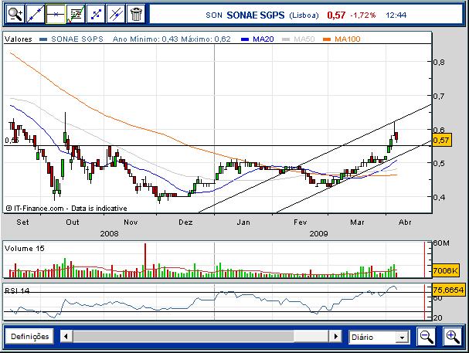Viewport: 469px width, 353px height.
Task: Click the SONAE SGPS series legend entry
Action: (72, 39)
